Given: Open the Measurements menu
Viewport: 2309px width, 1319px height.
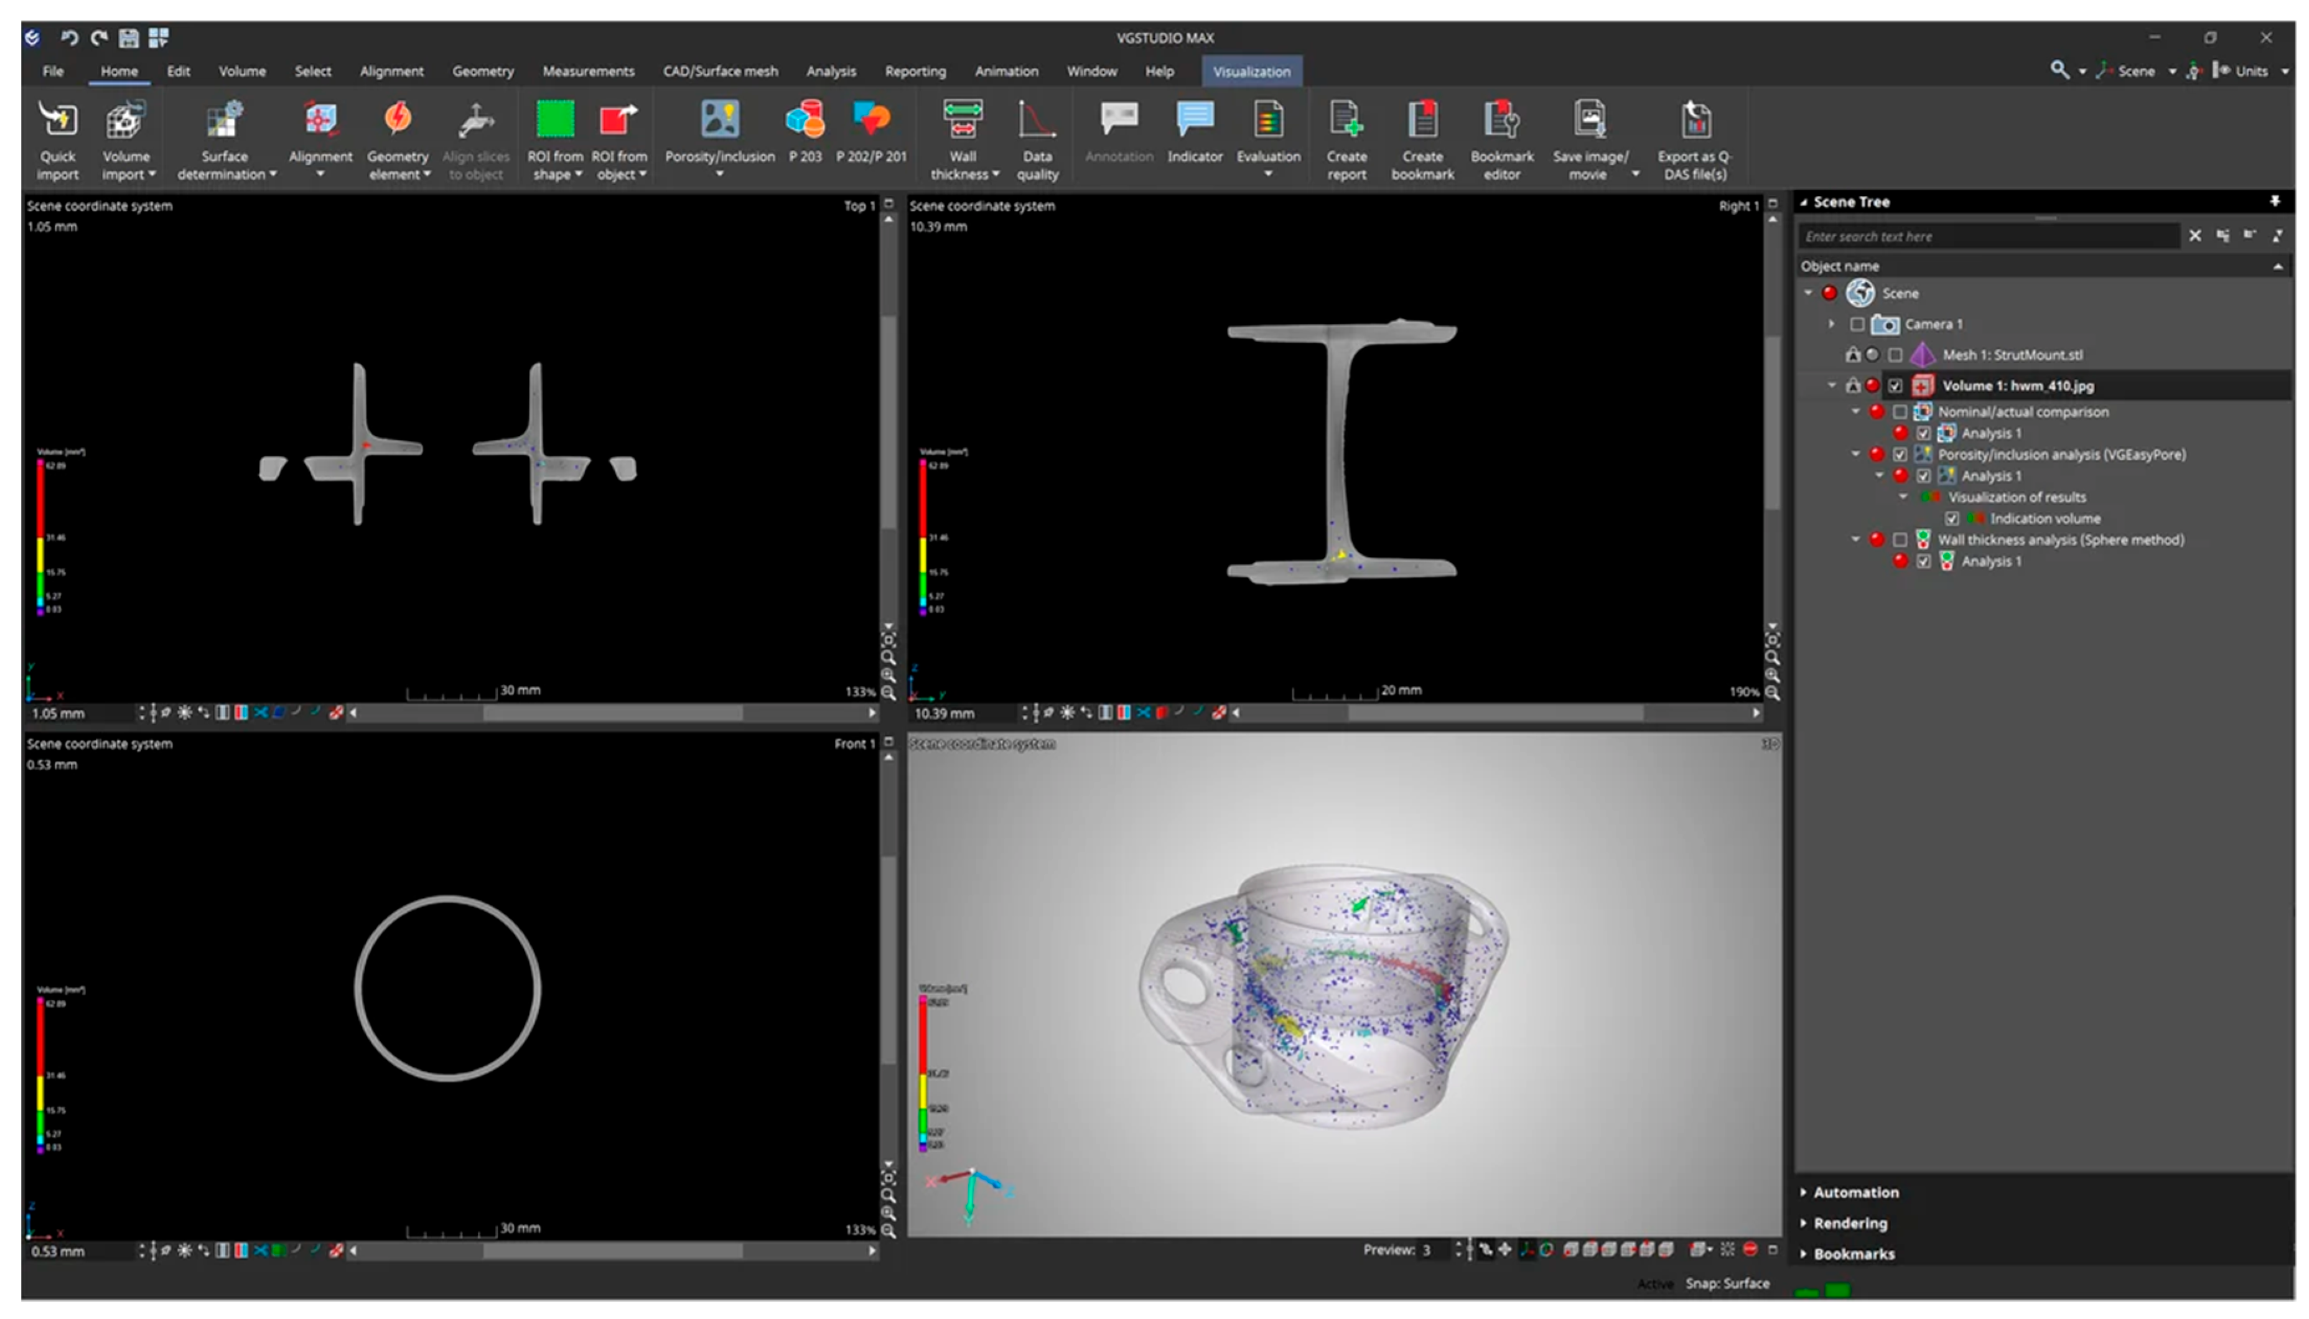Looking at the screenshot, I should coord(588,72).
